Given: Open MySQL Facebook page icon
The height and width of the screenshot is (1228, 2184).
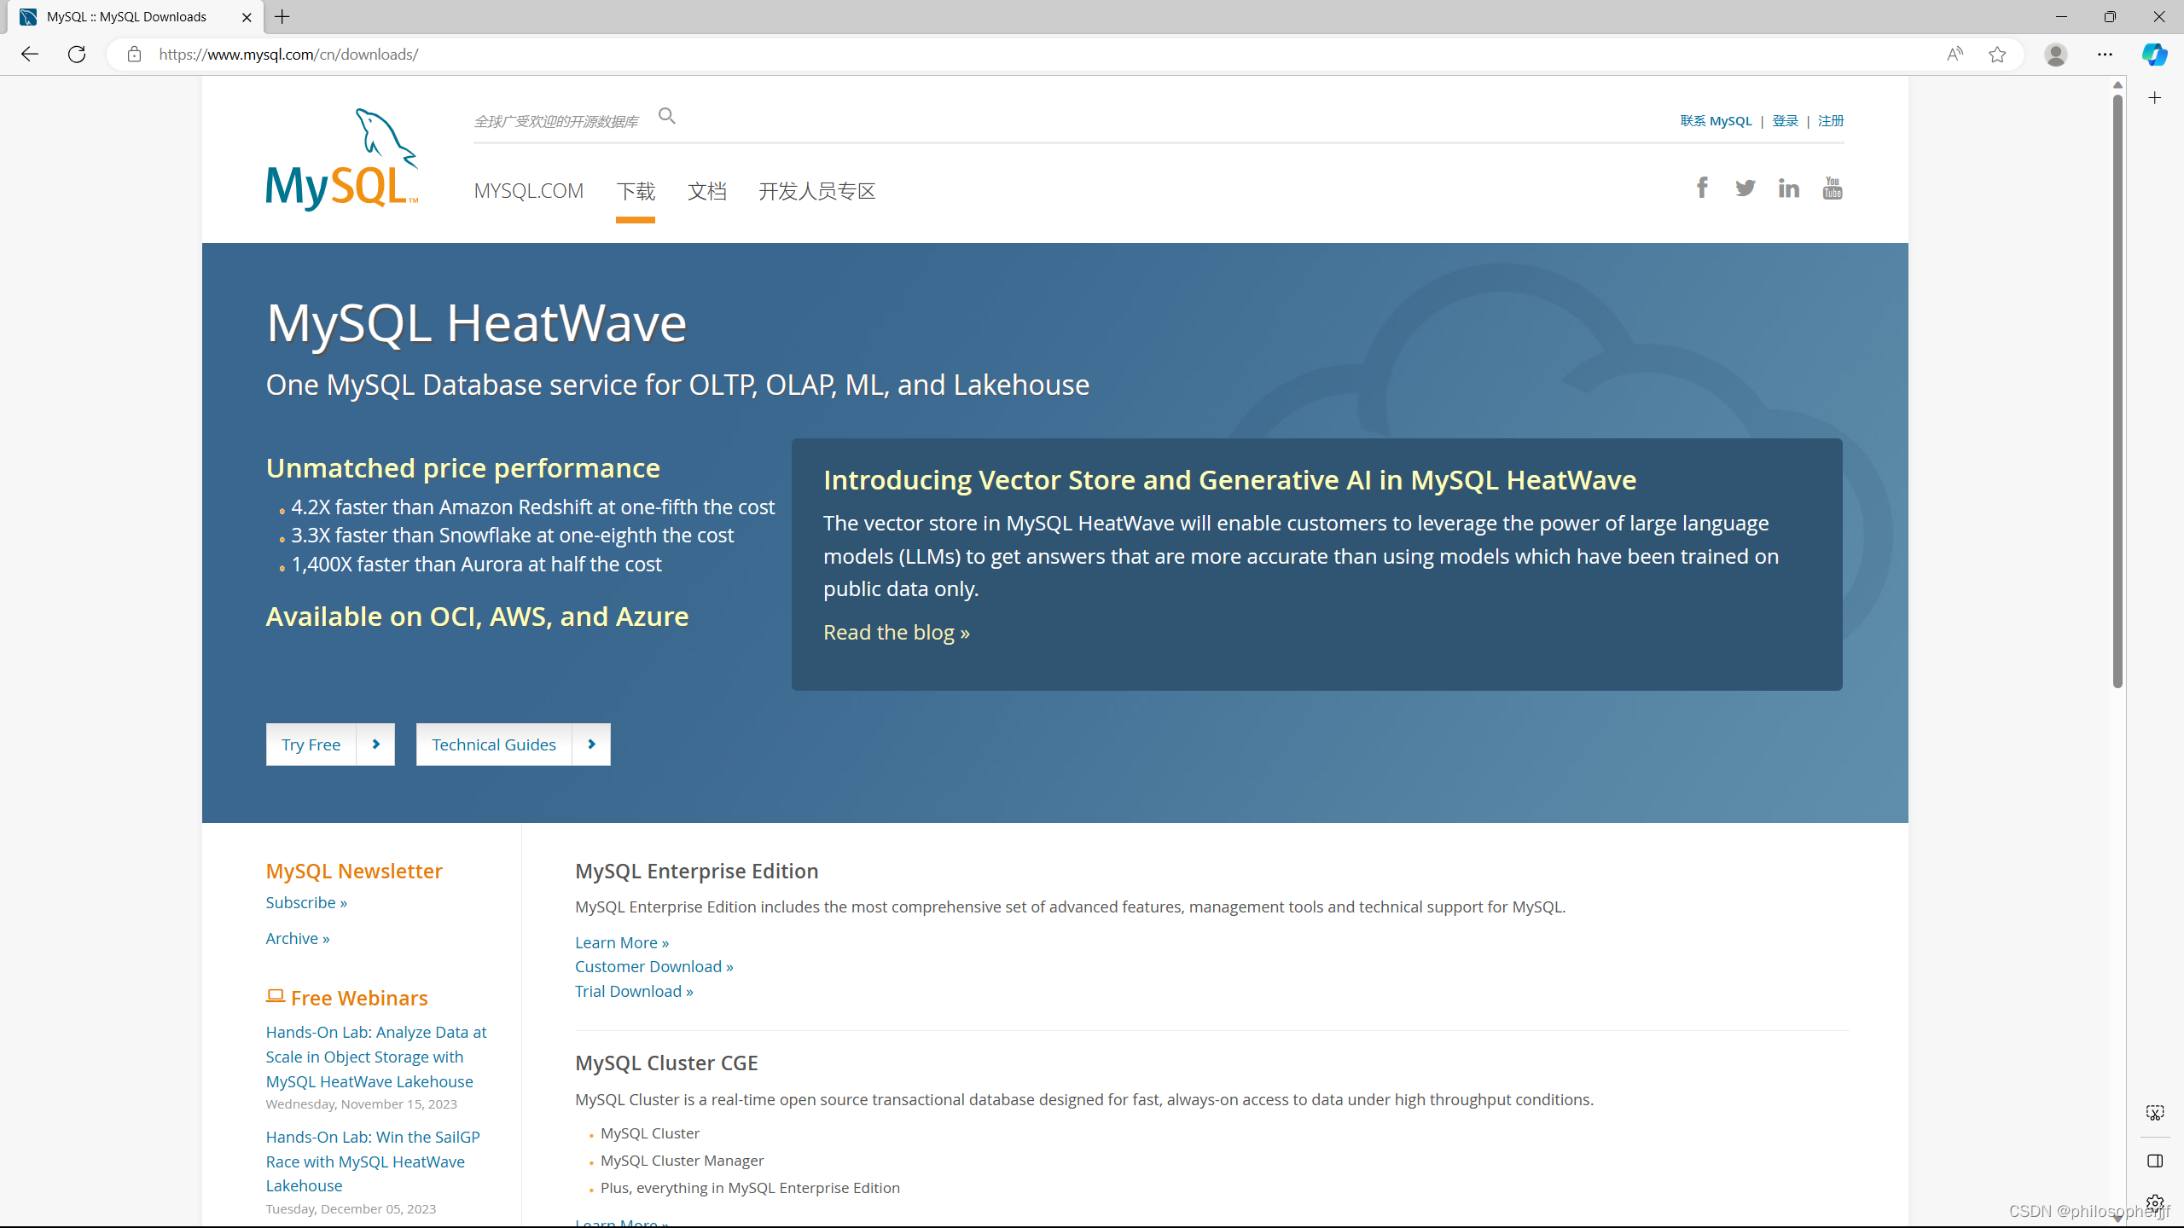Looking at the screenshot, I should [x=1702, y=188].
